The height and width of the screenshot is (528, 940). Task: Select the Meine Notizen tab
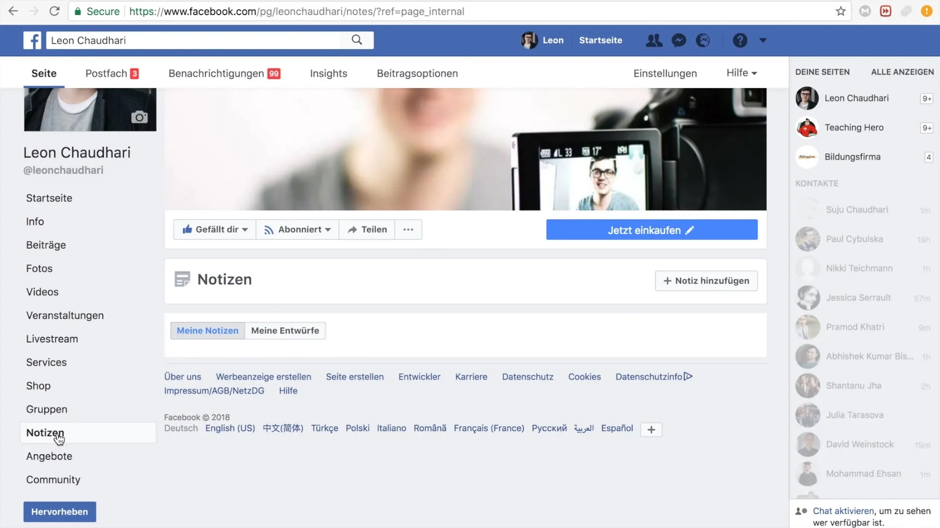point(207,330)
